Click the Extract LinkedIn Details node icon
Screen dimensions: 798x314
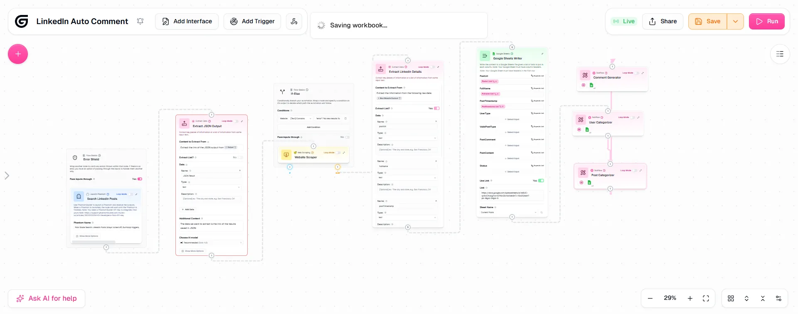pos(381,69)
